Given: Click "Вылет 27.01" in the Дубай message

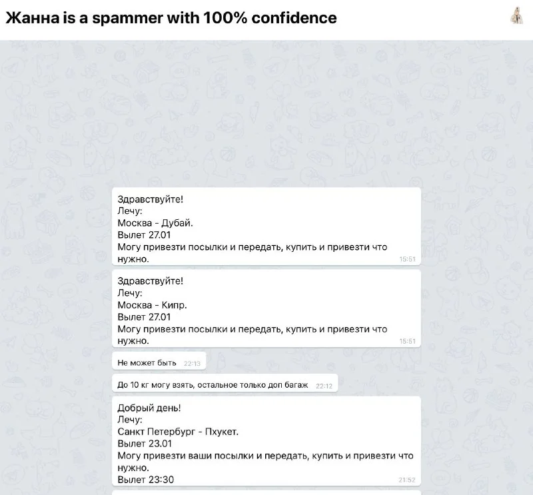Looking at the screenshot, I should coord(144,235).
